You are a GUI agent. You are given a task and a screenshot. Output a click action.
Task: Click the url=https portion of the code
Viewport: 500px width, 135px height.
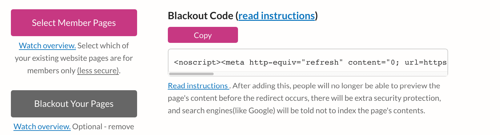(x=426, y=62)
